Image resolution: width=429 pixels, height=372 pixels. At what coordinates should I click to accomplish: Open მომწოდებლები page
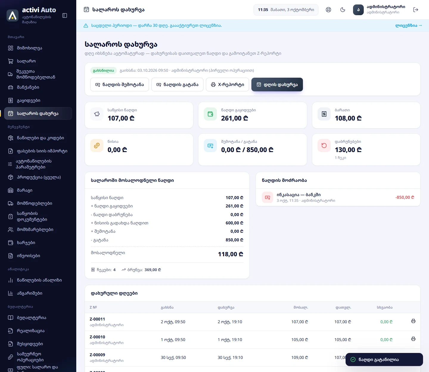point(38,203)
